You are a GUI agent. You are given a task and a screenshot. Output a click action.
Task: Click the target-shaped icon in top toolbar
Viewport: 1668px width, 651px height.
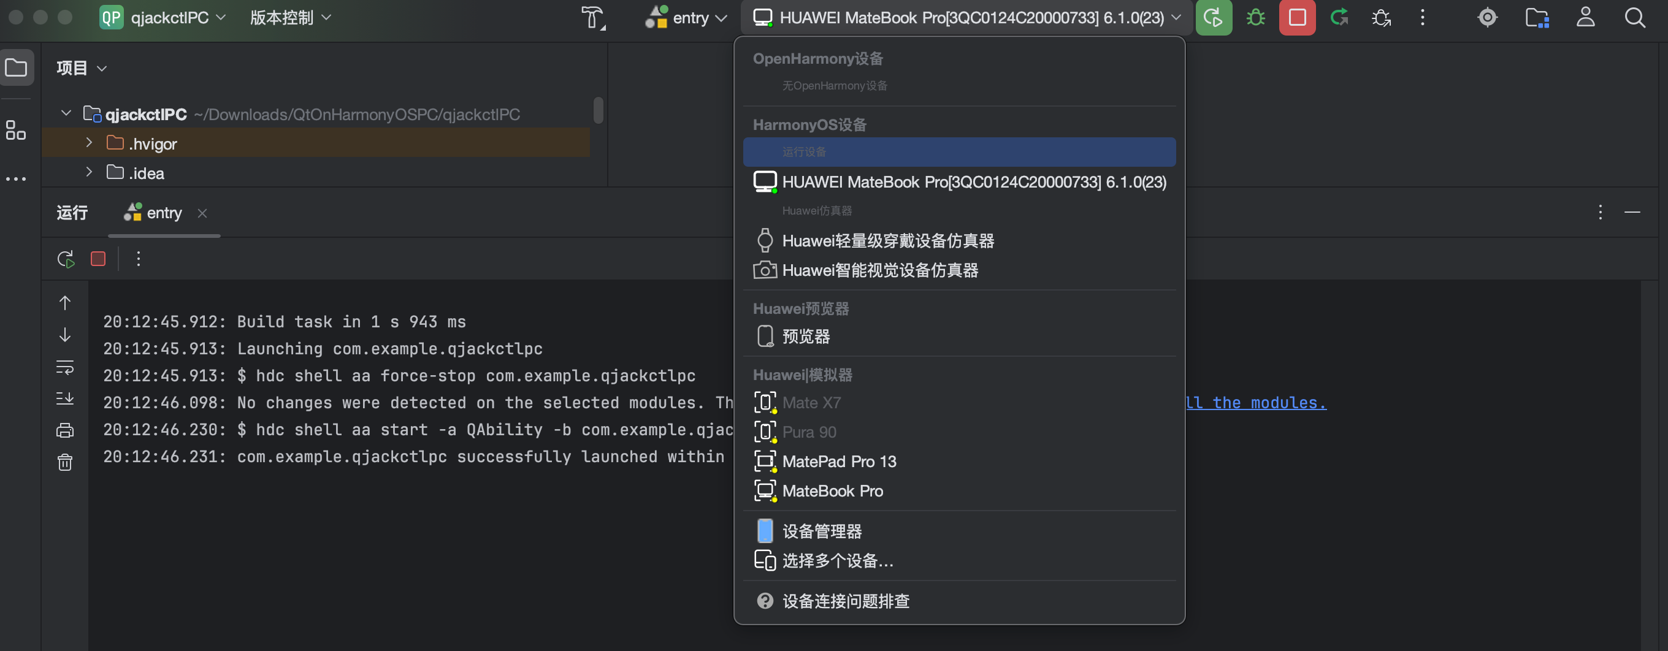(1487, 18)
